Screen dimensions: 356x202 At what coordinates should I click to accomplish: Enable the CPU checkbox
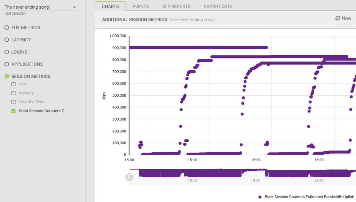(x=14, y=84)
